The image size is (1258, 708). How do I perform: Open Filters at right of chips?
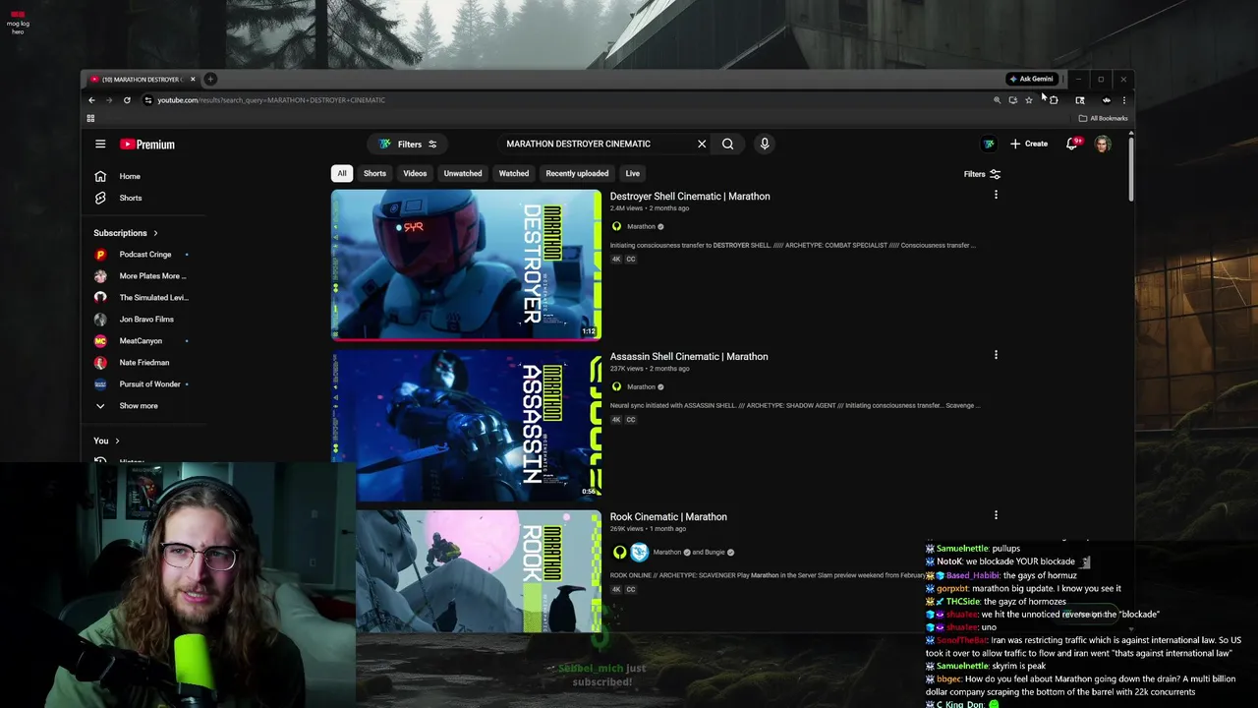click(x=982, y=174)
